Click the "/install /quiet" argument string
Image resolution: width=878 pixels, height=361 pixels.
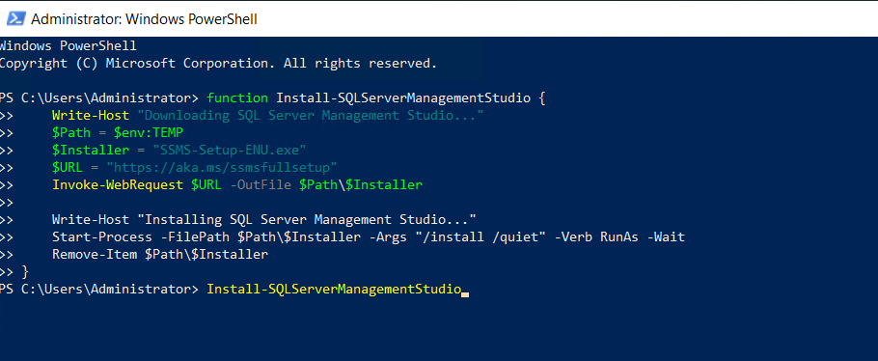pos(480,237)
